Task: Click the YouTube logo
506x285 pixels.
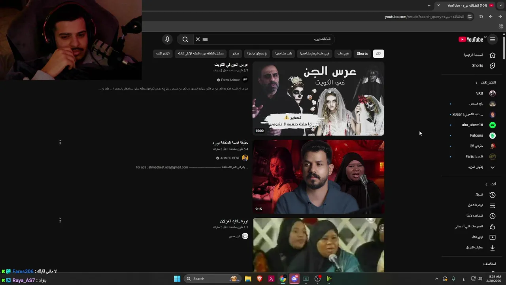Action: pyautogui.click(x=471, y=39)
